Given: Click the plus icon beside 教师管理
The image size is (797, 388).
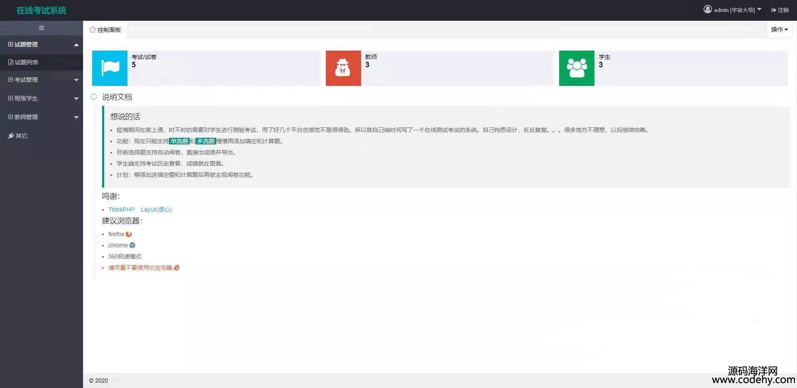Looking at the screenshot, I should click(x=11, y=117).
